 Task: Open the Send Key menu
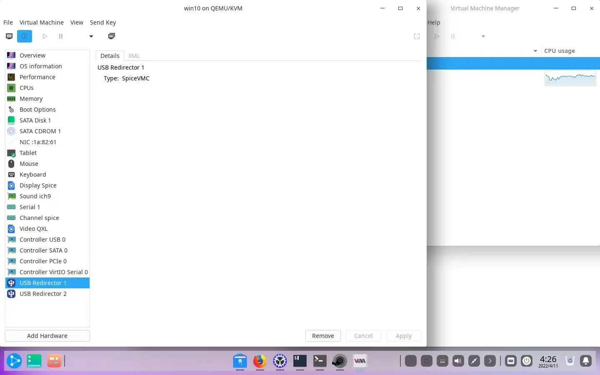coord(103,22)
